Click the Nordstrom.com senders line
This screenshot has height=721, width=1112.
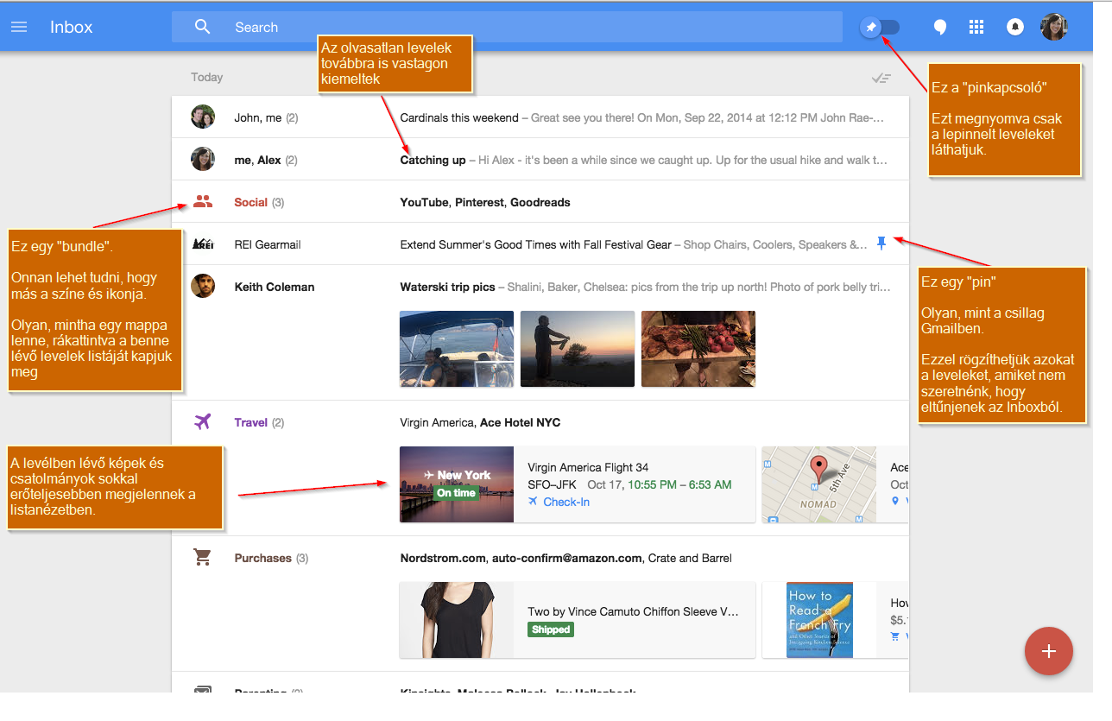tap(565, 559)
